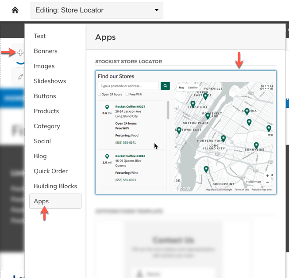The height and width of the screenshot is (278, 289).
Task: Select the Social category
Action: [x=42, y=141]
